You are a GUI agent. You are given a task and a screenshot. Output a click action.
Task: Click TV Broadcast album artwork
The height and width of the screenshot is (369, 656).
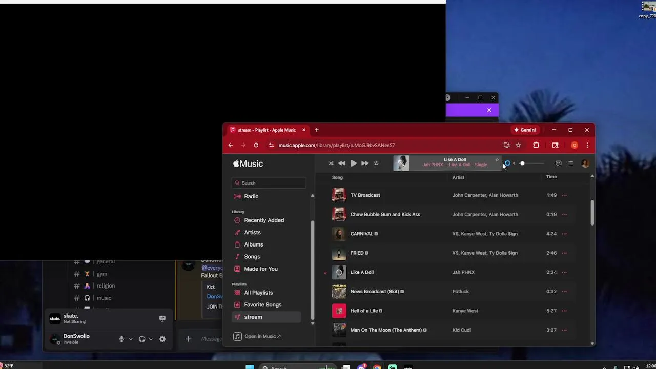339,195
